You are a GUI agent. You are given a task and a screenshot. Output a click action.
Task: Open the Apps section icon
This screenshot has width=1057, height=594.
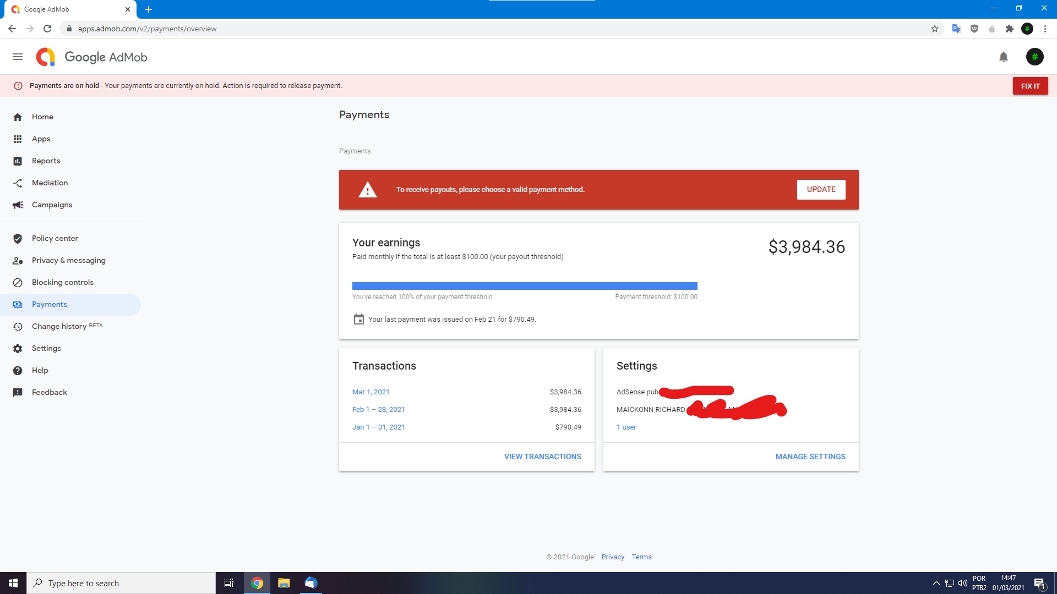[18, 139]
